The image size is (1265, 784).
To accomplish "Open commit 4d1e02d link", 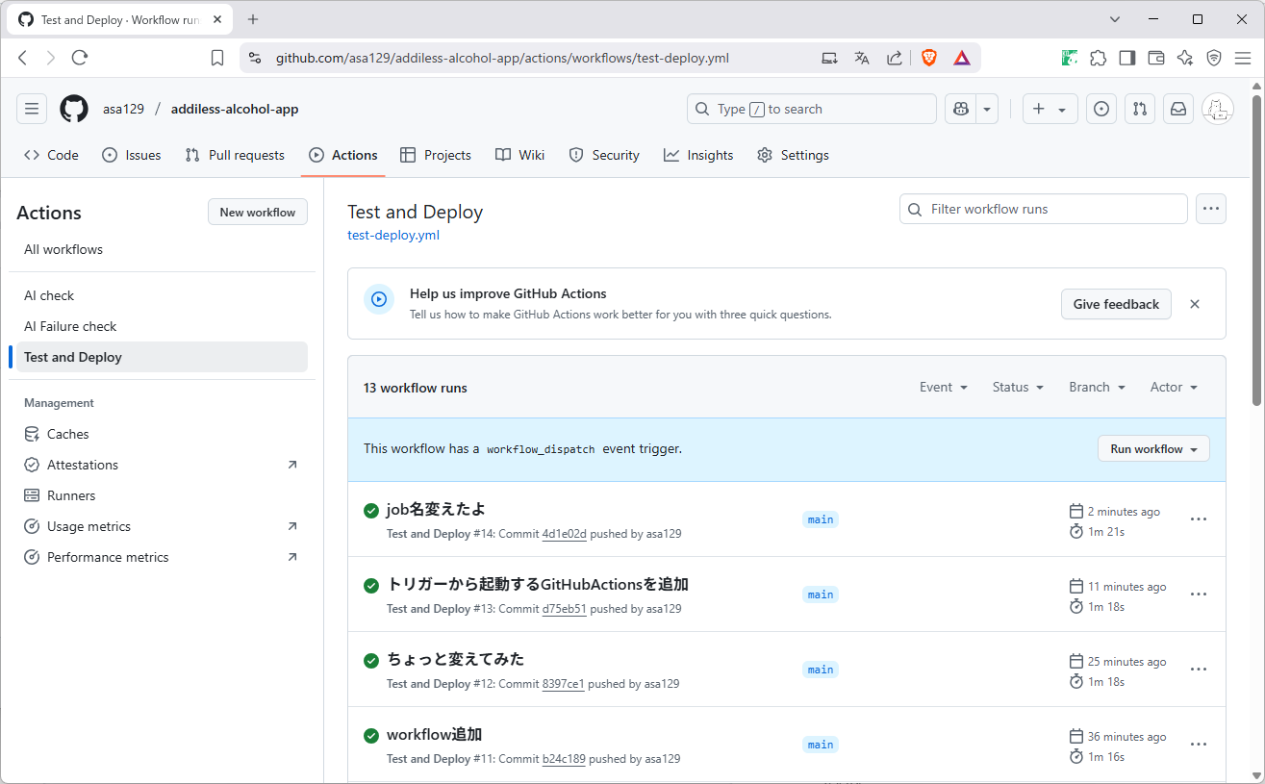I will pyautogui.click(x=564, y=534).
